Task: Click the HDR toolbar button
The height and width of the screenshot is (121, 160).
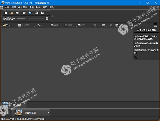Action: [x=82, y=25]
